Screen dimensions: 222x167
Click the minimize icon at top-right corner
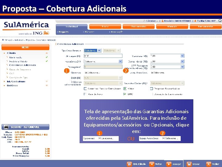click(x=220, y=21)
